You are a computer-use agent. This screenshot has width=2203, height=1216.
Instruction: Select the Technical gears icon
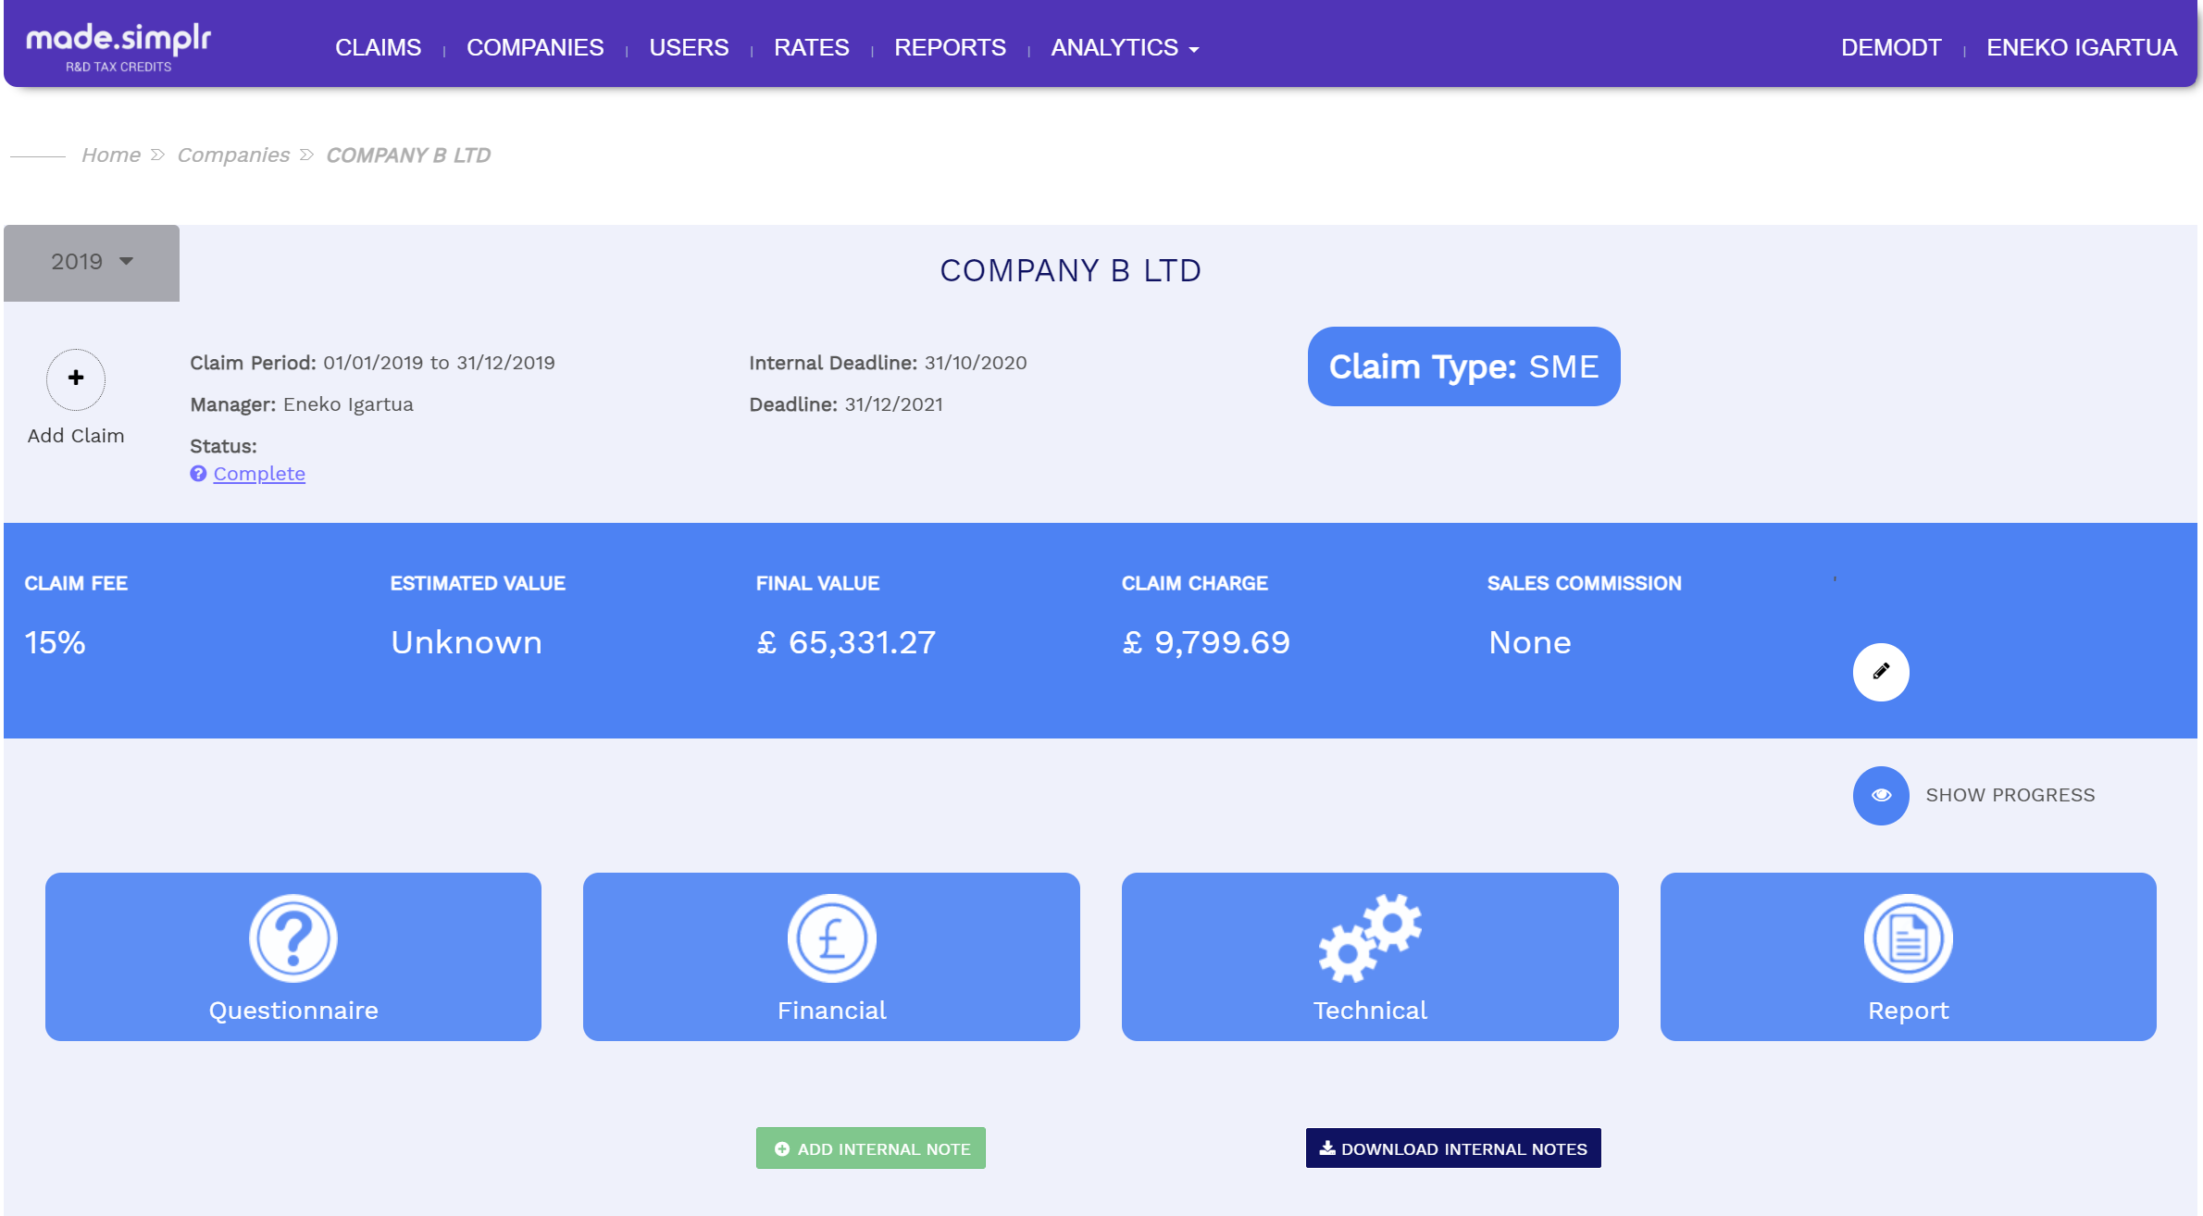pyautogui.click(x=1370, y=937)
